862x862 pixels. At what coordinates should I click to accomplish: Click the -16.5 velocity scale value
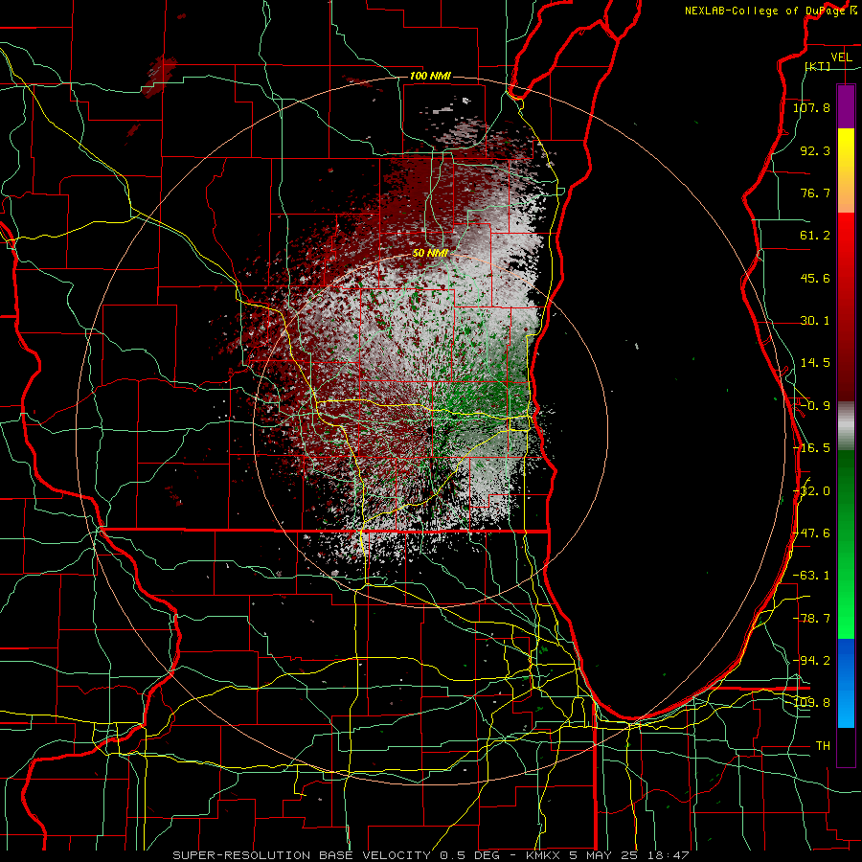tap(811, 448)
